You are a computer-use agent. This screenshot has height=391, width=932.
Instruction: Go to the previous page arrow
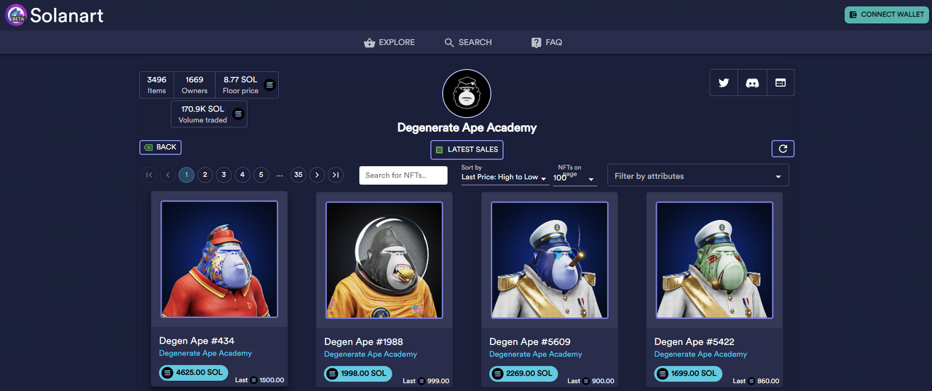coord(167,175)
